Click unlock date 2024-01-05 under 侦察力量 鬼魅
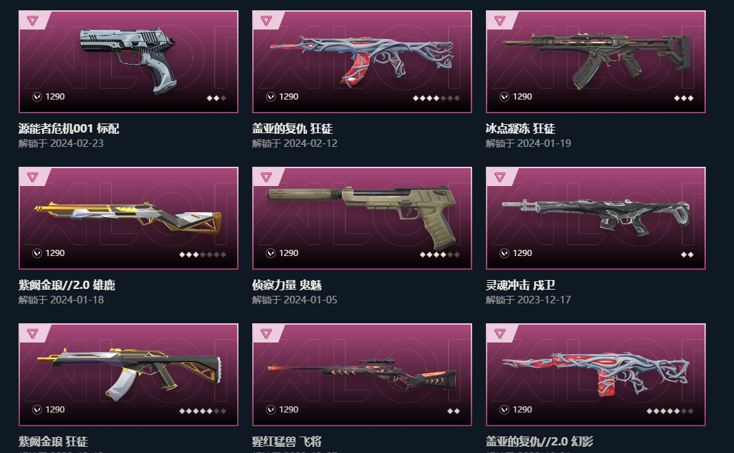734x453 pixels. [311, 300]
